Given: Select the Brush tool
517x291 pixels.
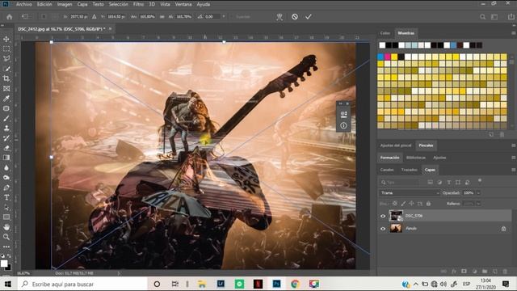Looking at the screenshot, I should pos(6,118).
